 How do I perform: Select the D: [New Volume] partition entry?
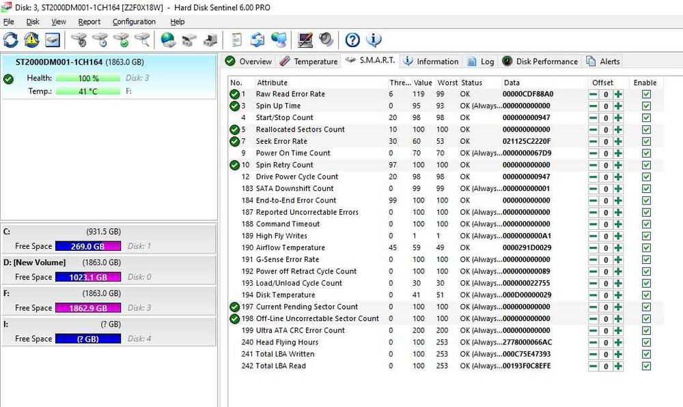click(109, 270)
